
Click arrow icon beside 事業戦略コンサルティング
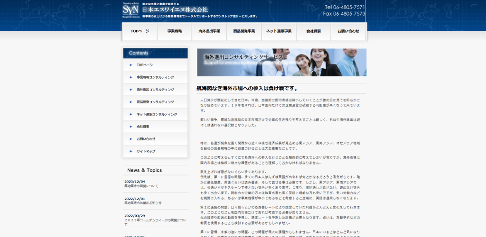pyautogui.click(x=131, y=77)
